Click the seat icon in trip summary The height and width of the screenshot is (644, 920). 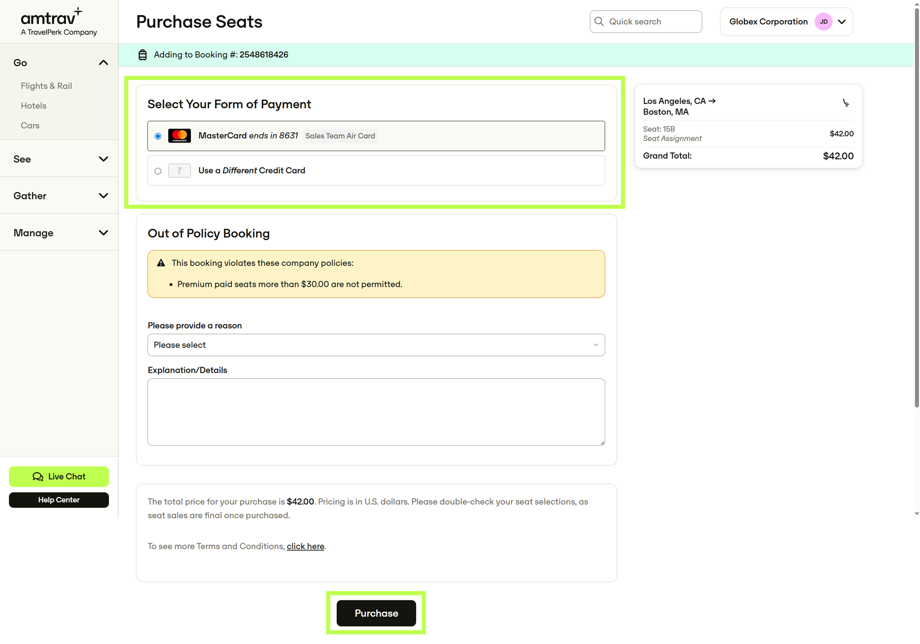tap(846, 103)
